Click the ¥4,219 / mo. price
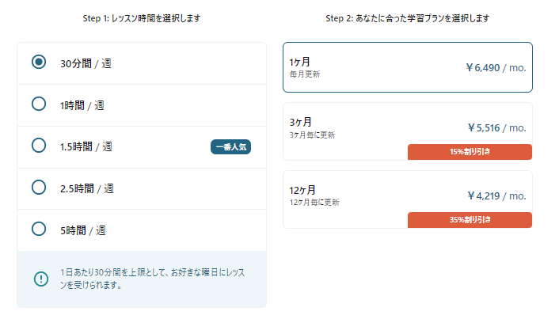Viewport: 559px width, 315px height. point(496,196)
